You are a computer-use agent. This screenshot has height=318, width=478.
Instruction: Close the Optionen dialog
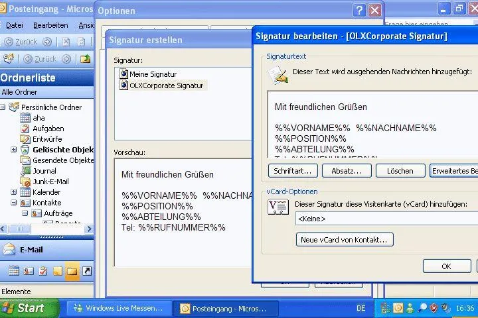[x=374, y=11]
